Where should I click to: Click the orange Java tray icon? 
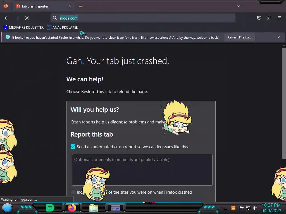tap(233, 208)
